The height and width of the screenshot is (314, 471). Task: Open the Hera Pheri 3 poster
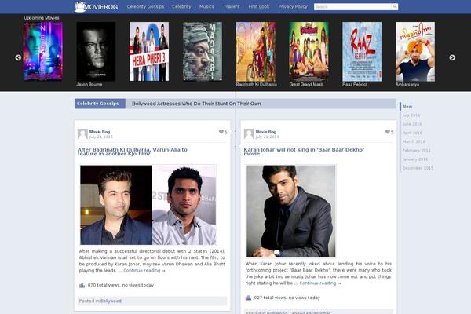(x=149, y=51)
